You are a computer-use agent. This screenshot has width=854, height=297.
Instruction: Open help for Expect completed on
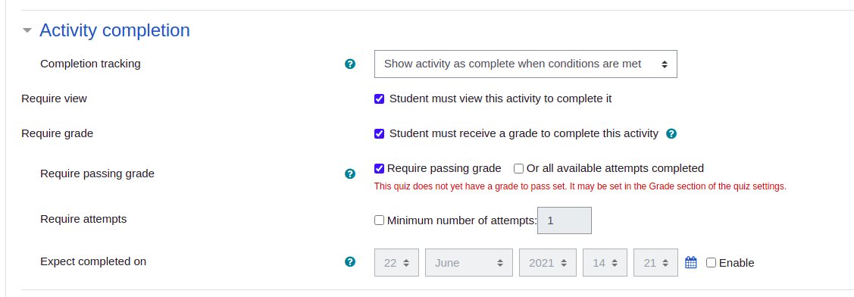350,261
